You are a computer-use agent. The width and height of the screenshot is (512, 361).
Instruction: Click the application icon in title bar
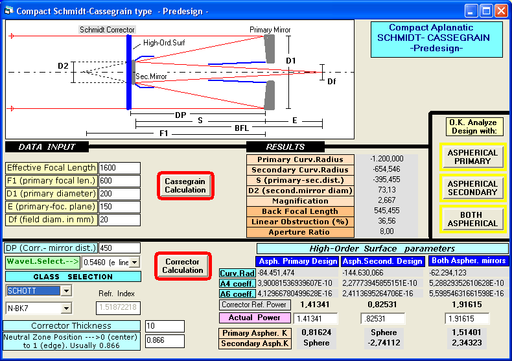click(x=8, y=11)
